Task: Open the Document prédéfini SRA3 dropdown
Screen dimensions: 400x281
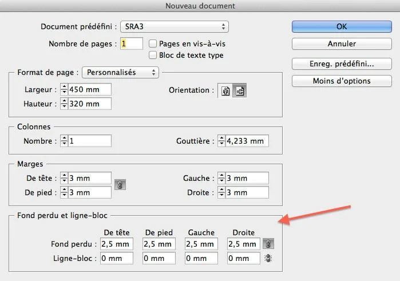Action: coord(175,27)
